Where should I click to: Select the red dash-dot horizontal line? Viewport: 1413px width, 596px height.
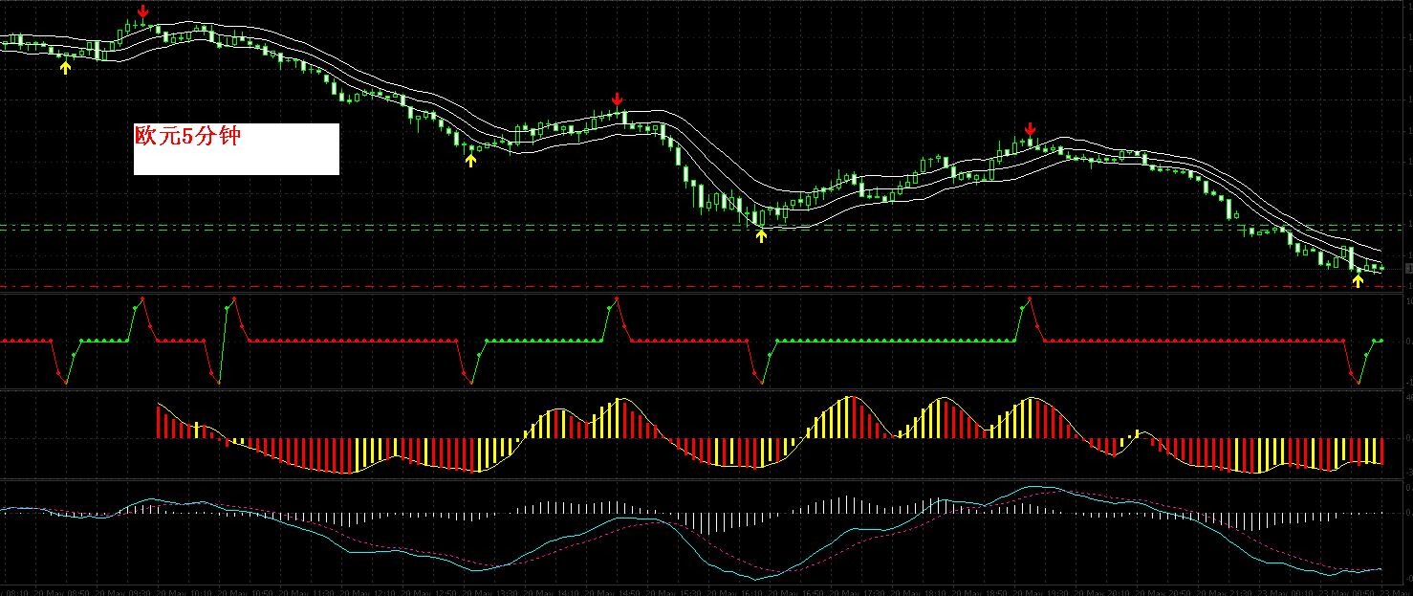[x=703, y=287]
